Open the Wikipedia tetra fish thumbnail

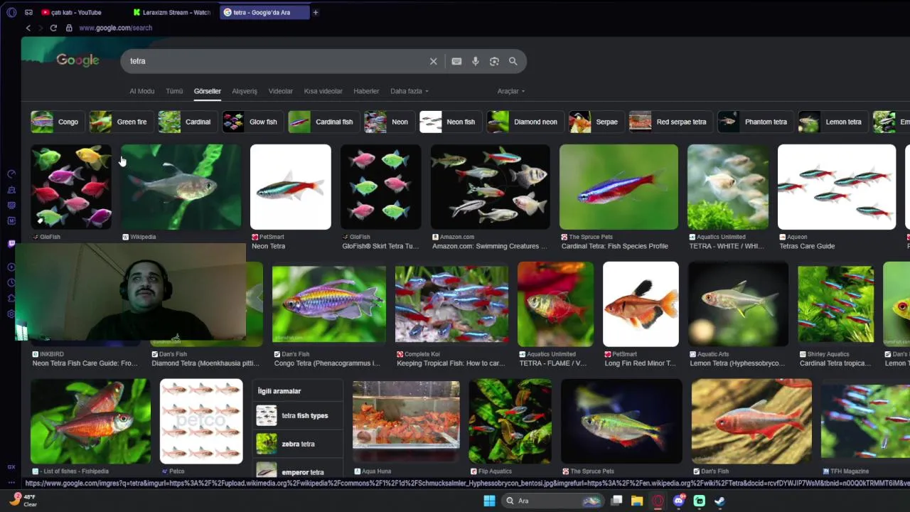(181, 187)
